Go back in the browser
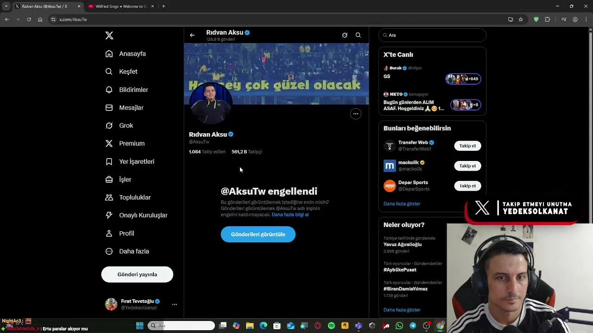The height and width of the screenshot is (333, 593). pyautogui.click(x=6, y=19)
